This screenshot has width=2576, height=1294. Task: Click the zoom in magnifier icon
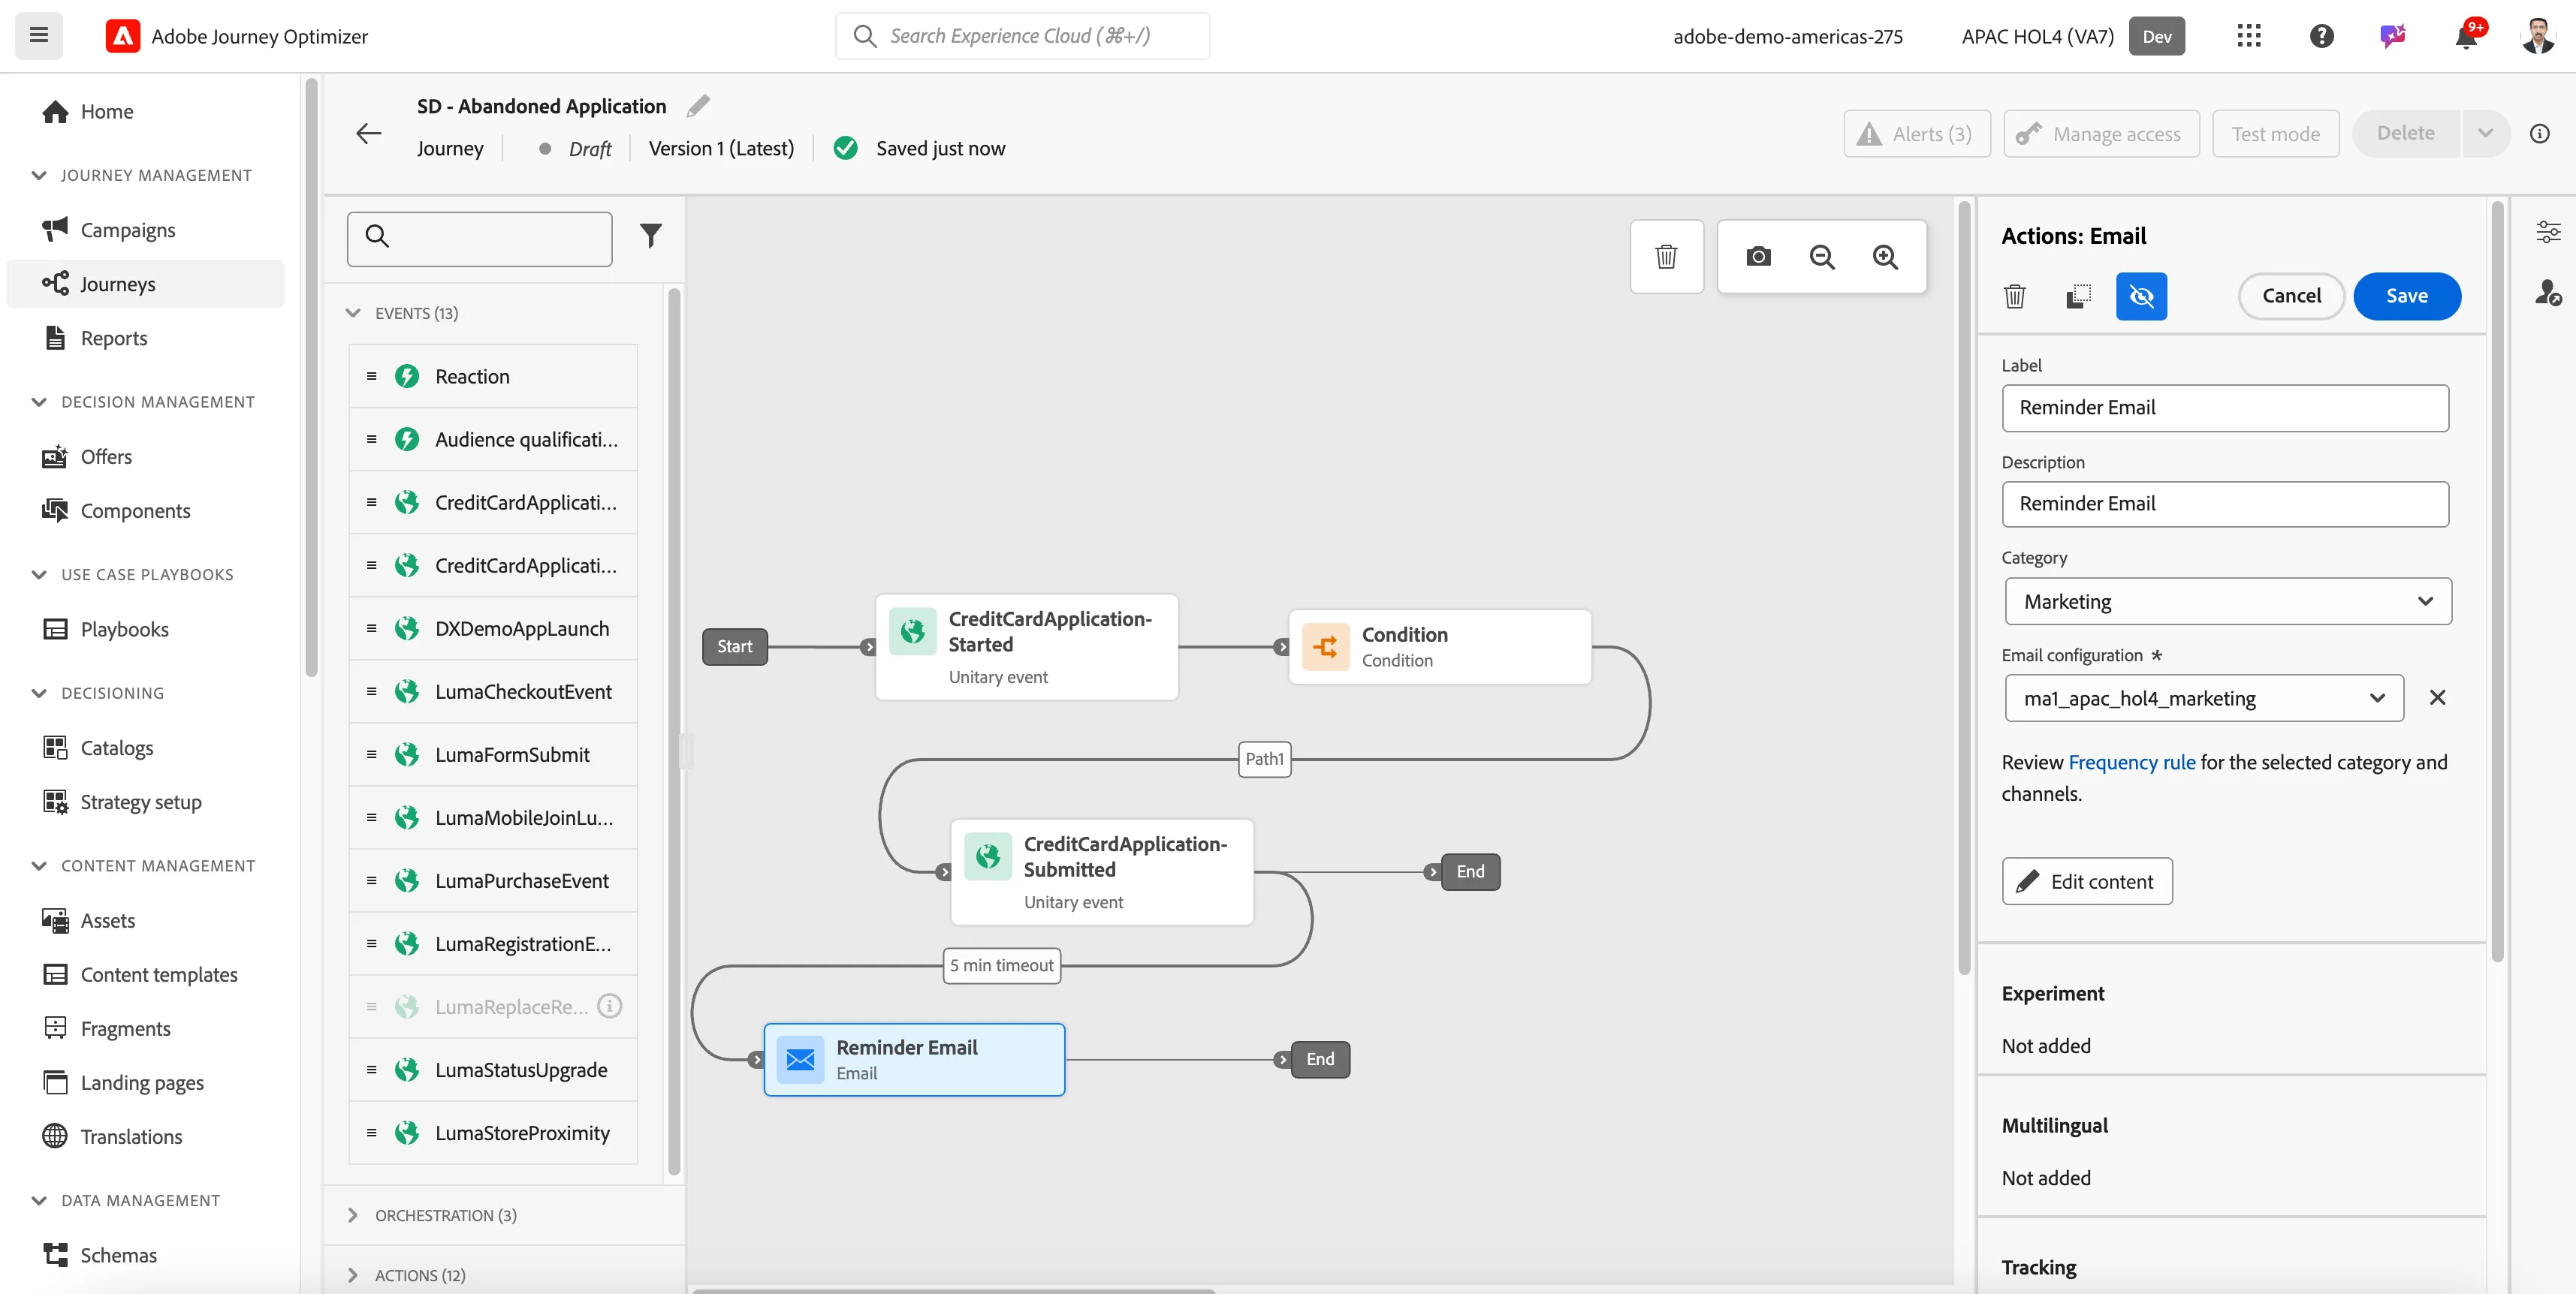[1885, 257]
